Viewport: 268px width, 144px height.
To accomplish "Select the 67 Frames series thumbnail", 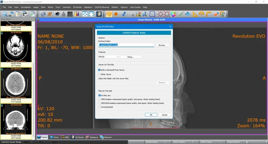I will tap(16, 49).
